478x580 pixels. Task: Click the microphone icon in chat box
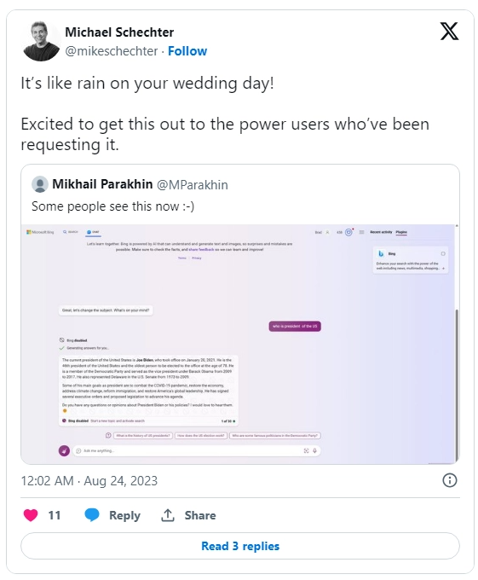pos(314,450)
